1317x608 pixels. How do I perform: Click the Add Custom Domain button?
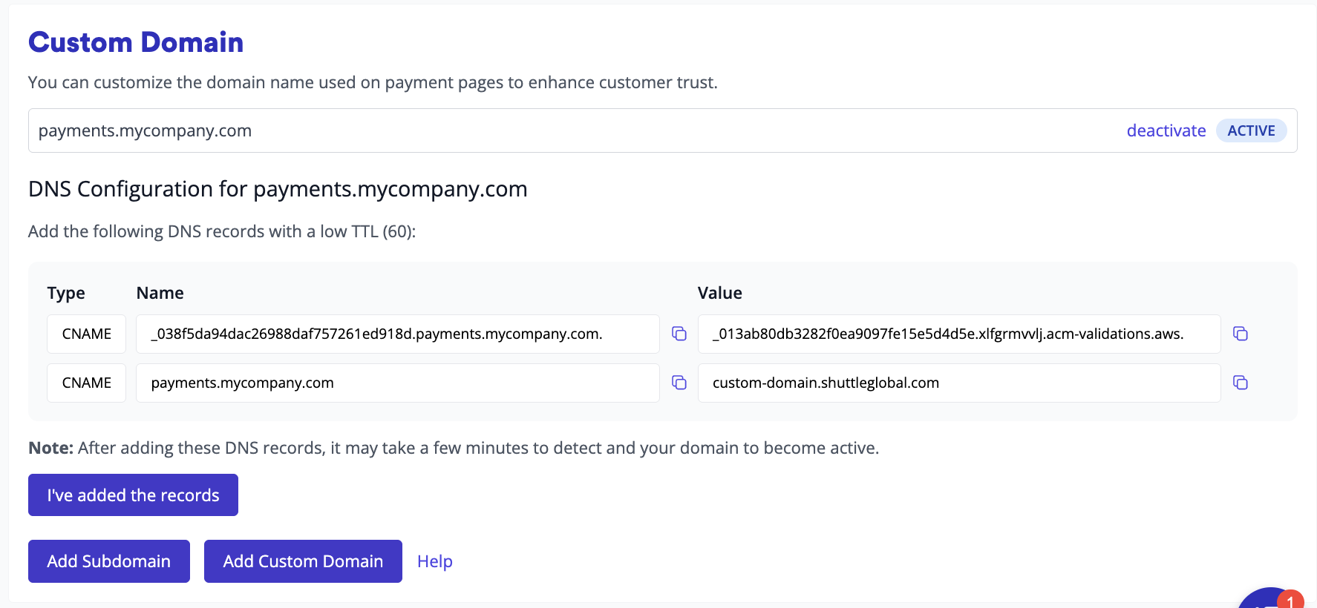tap(303, 561)
